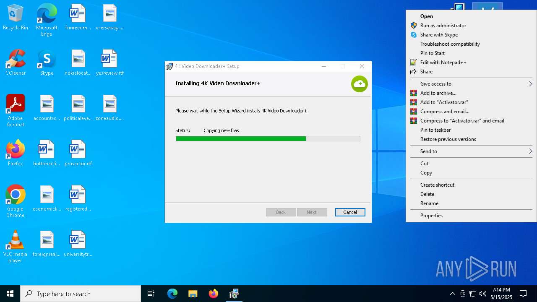Open Edge from the taskbar

point(172,294)
